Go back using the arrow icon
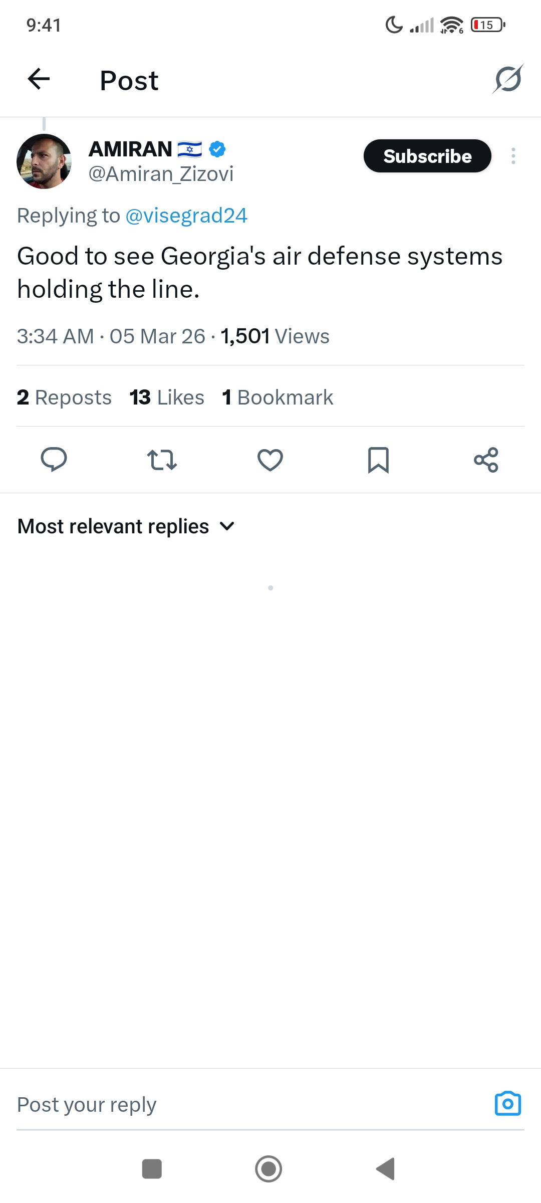The width and height of the screenshot is (541, 1203). (x=38, y=80)
